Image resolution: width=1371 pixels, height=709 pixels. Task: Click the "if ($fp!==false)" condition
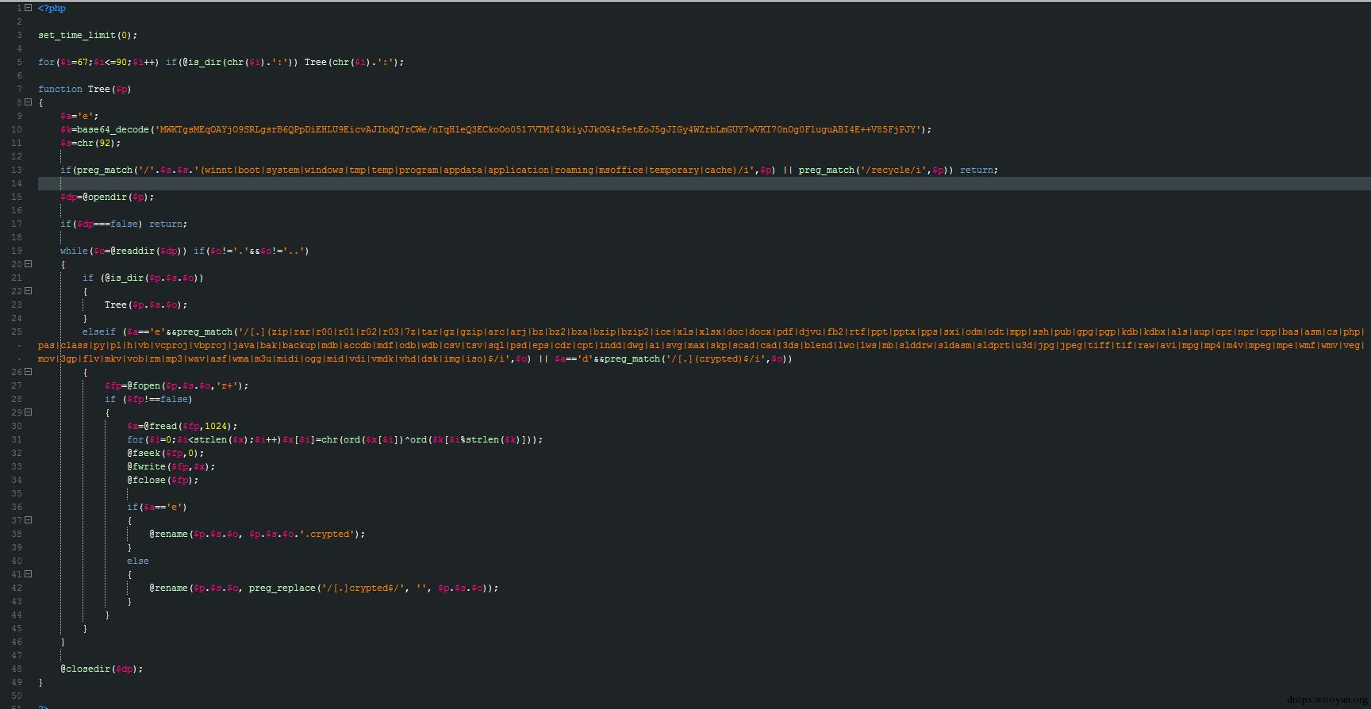tap(148, 400)
